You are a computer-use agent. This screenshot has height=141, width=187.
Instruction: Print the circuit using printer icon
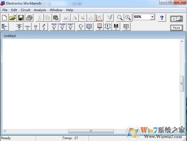[x=29, y=18]
